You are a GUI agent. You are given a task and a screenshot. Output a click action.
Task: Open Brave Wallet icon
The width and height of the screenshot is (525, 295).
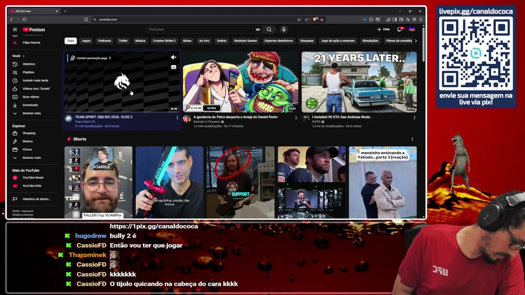401,19
